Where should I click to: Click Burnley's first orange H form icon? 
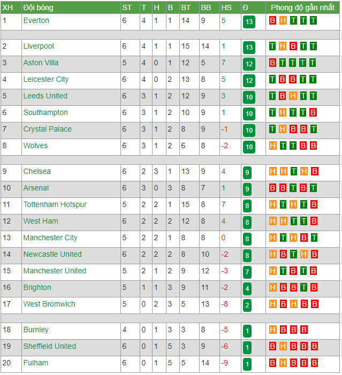click(x=272, y=330)
